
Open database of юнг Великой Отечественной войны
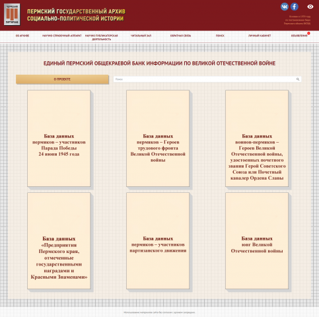257,240
